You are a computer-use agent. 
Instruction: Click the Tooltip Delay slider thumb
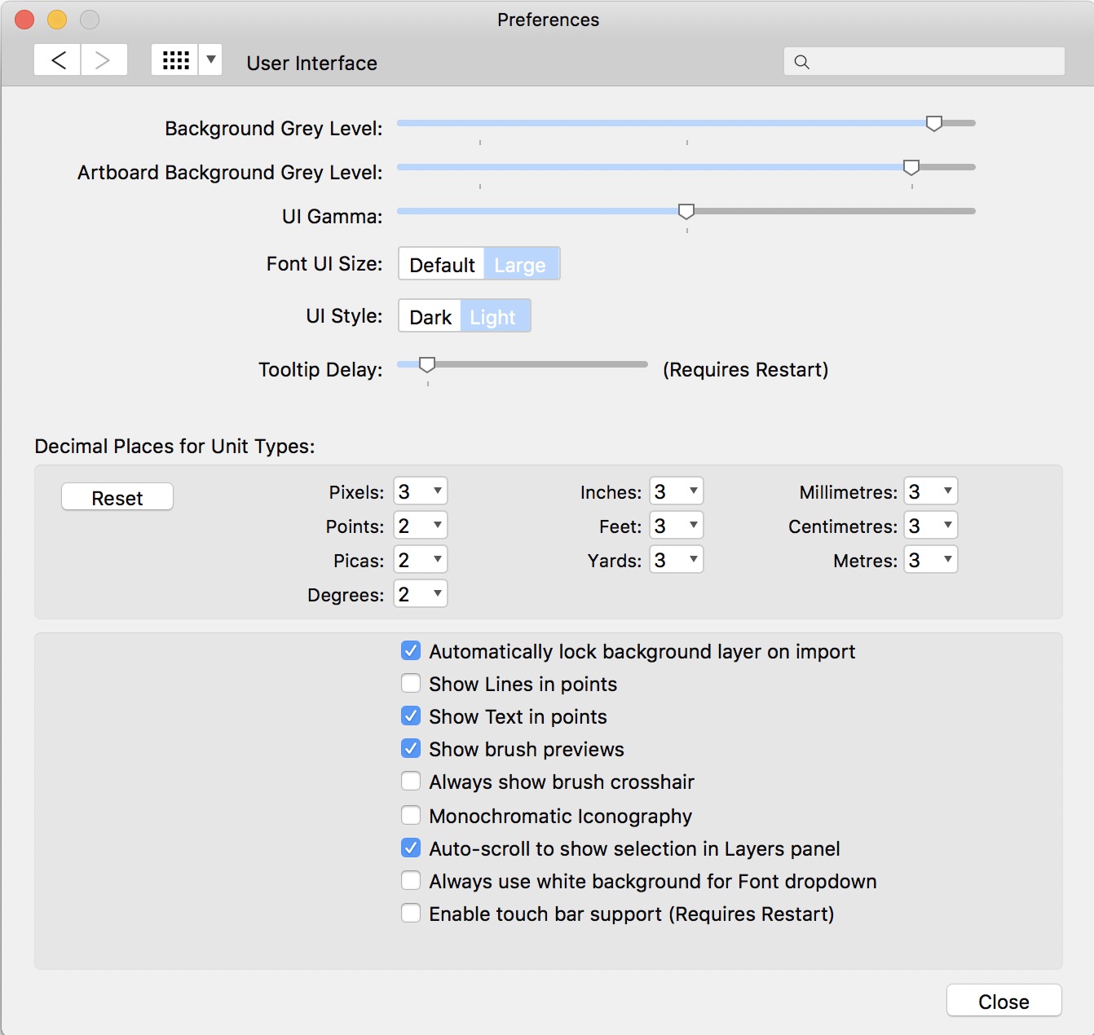pyautogui.click(x=426, y=365)
